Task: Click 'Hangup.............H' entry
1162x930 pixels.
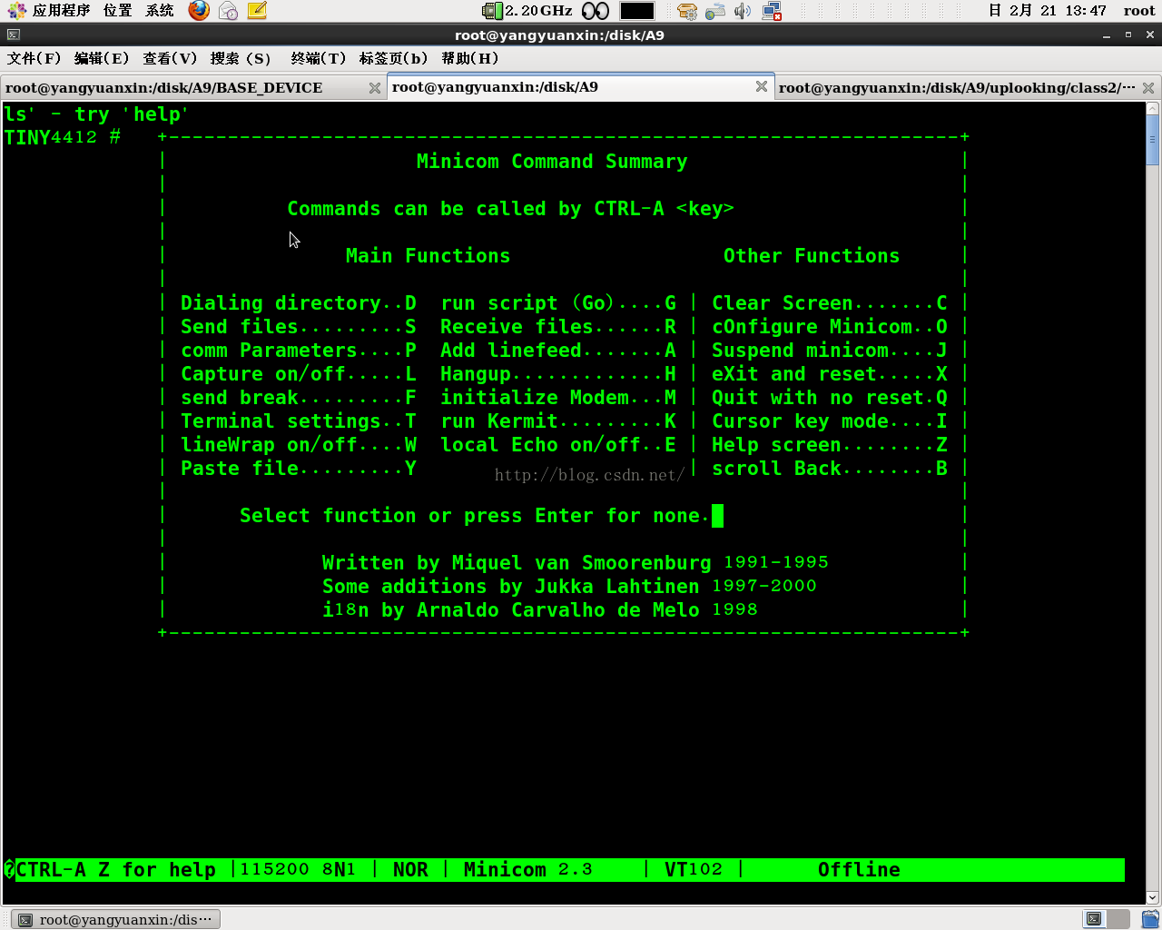Action: [x=558, y=374]
